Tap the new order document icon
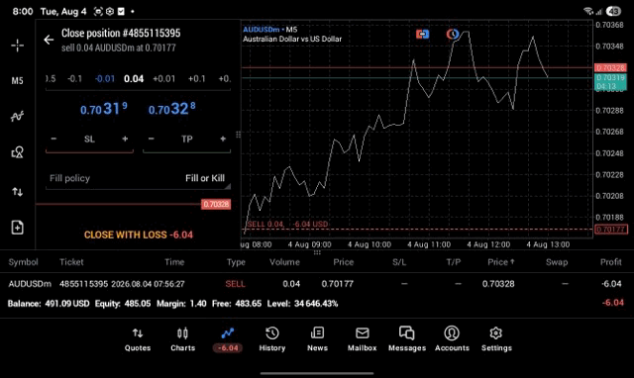Screen dimensions: 634x378 coord(18,228)
